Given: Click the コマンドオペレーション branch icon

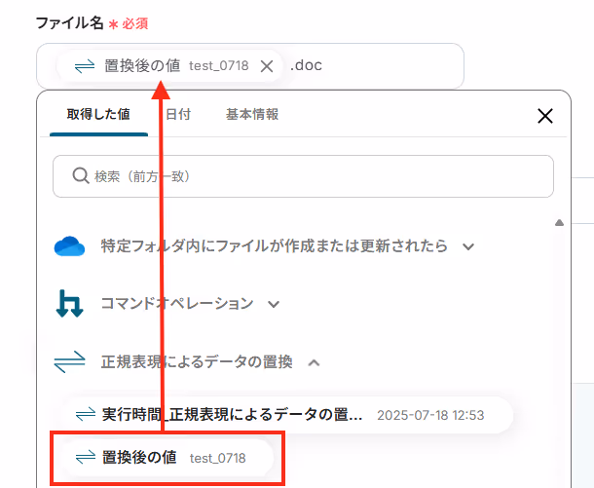Looking at the screenshot, I should point(69,304).
